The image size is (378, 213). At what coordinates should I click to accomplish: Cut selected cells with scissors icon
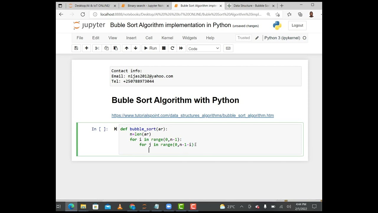[x=97, y=48]
